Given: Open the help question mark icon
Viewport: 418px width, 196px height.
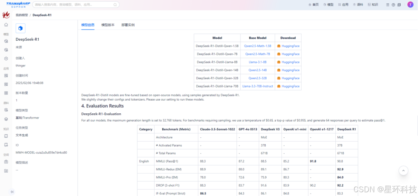Looking at the screenshot, I should [393, 5].
